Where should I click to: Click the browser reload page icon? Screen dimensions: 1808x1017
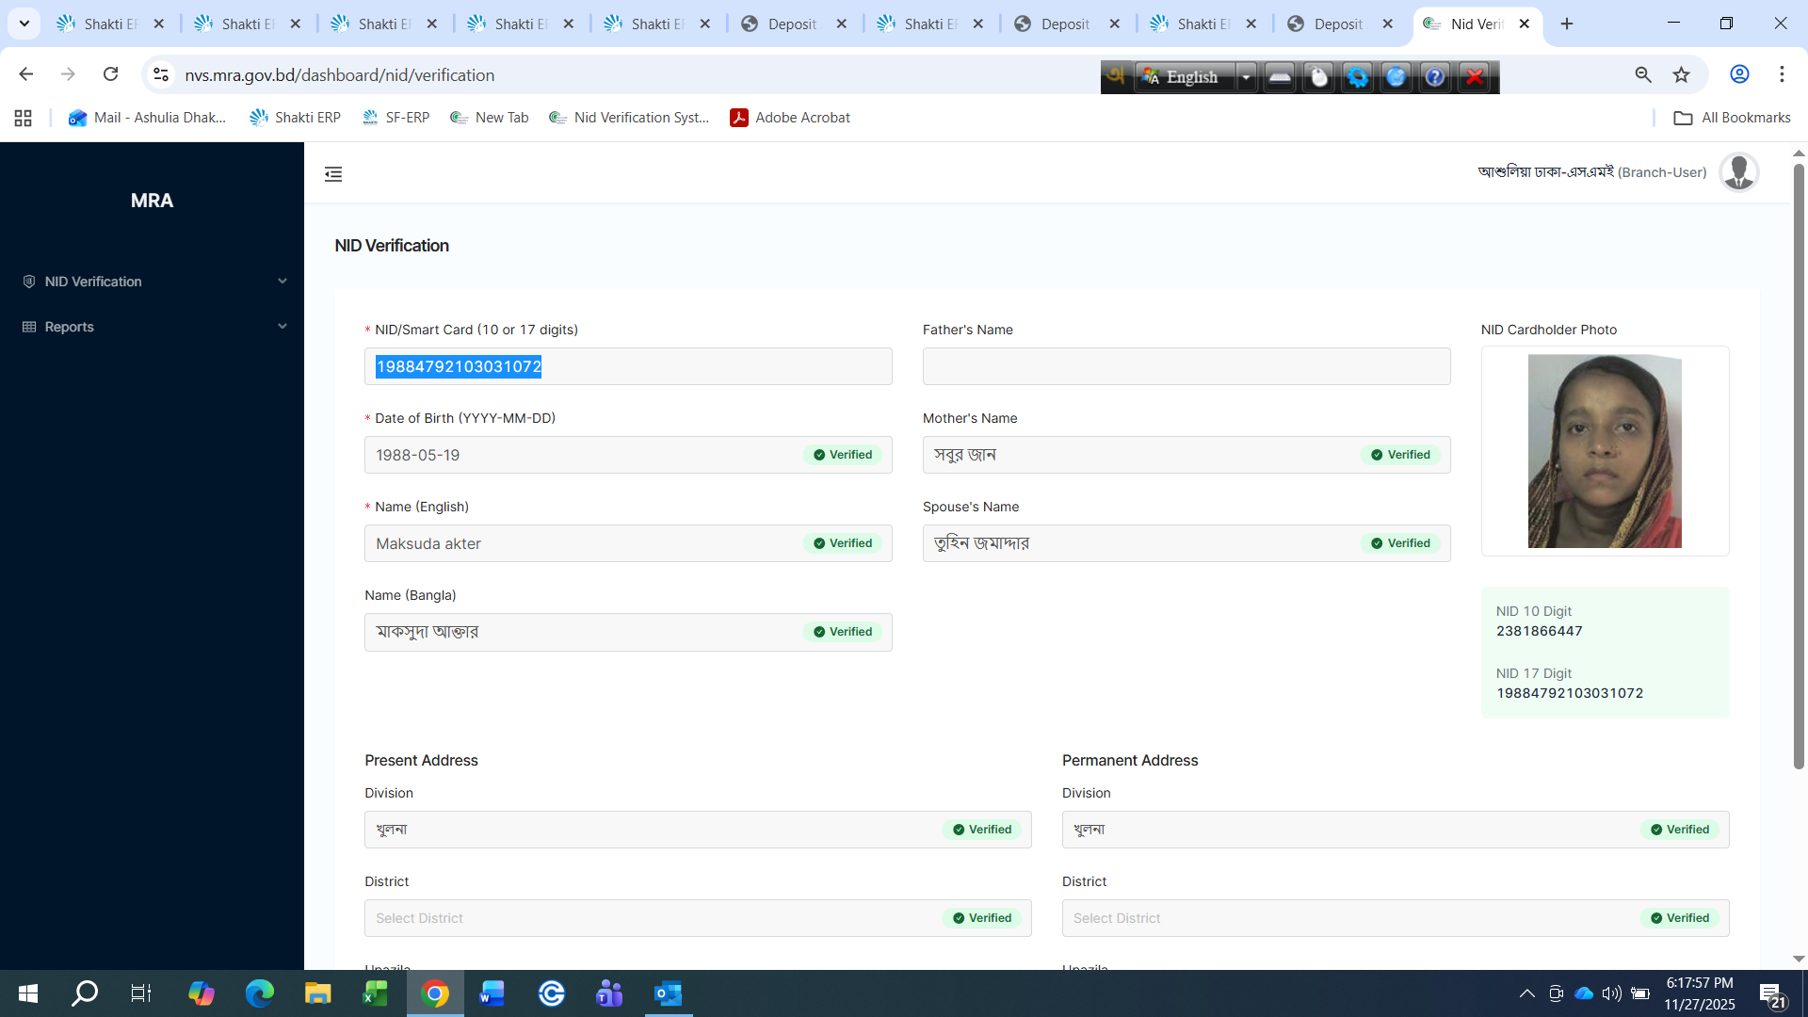point(111,74)
